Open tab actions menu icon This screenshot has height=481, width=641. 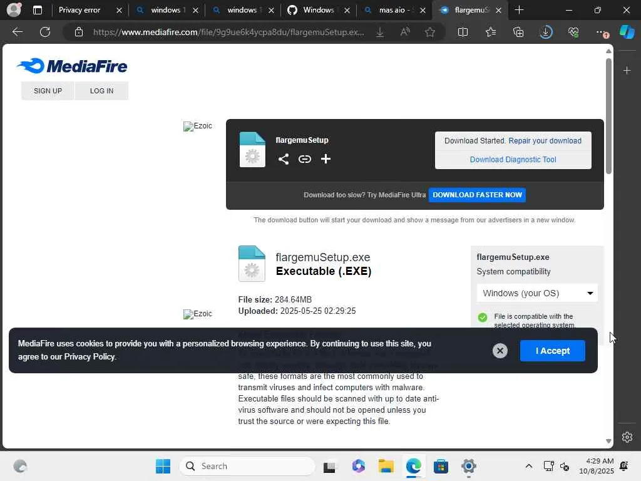[37, 10]
